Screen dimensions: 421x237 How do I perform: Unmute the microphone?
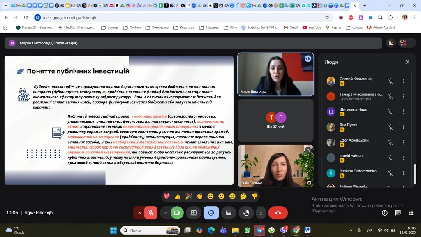(x=151, y=213)
